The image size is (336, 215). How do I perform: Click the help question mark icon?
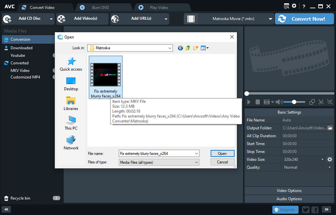[304, 6]
